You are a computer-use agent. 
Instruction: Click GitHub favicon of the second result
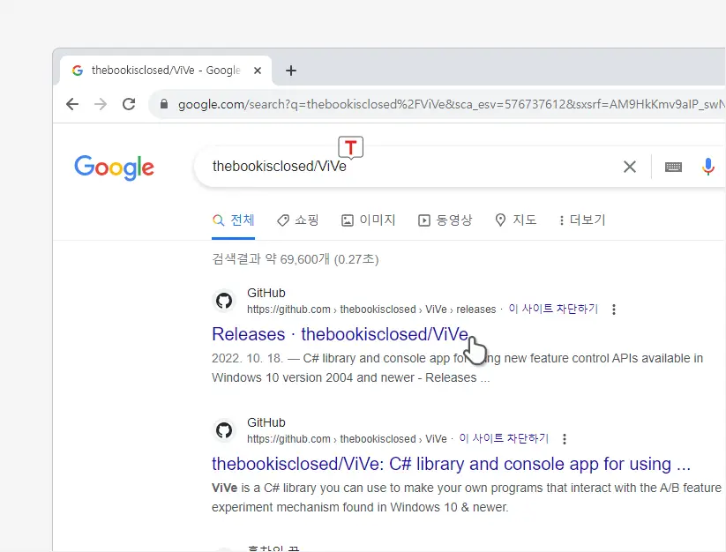[x=224, y=430]
